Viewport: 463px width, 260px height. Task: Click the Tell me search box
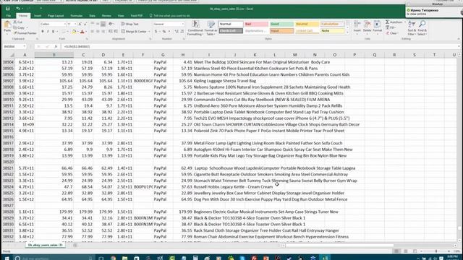pos(169,16)
